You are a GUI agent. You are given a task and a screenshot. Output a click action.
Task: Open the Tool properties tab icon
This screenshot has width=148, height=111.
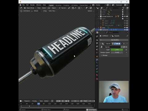(x=97, y=36)
